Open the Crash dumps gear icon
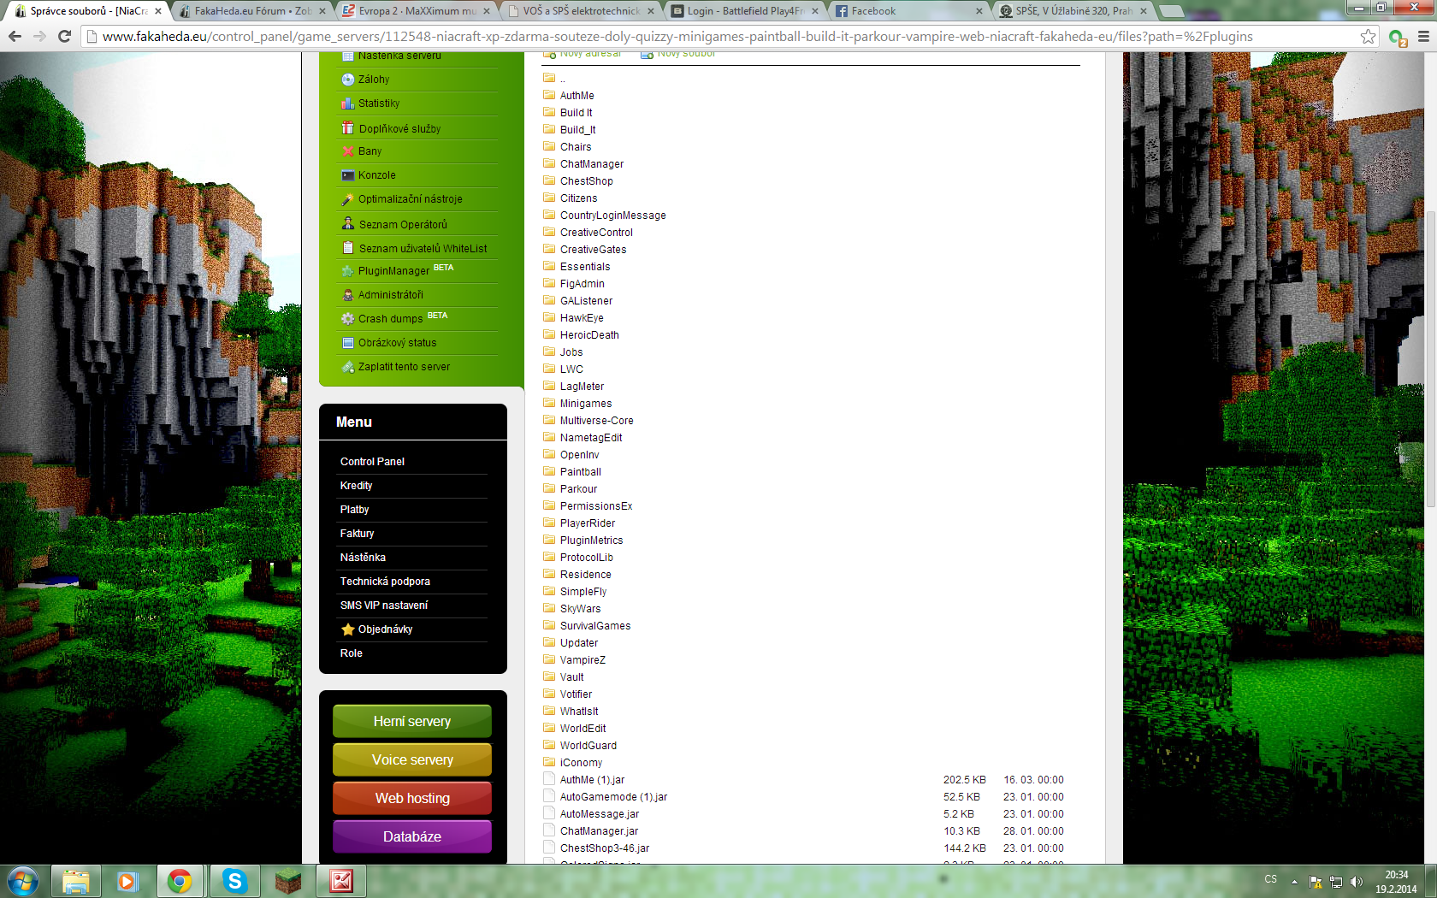This screenshot has width=1437, height=898. 349,318
